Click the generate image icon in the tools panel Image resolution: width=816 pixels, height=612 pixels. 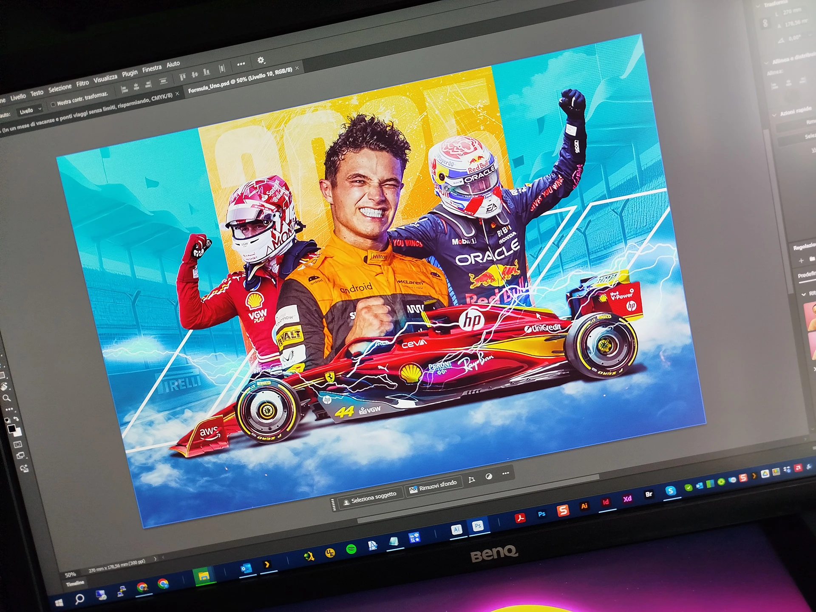click(24, 468)
